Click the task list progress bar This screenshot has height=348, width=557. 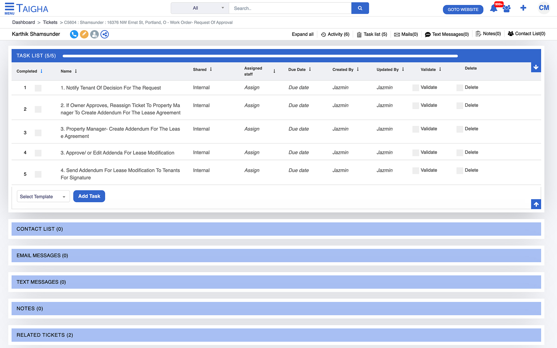coord(260,56)
